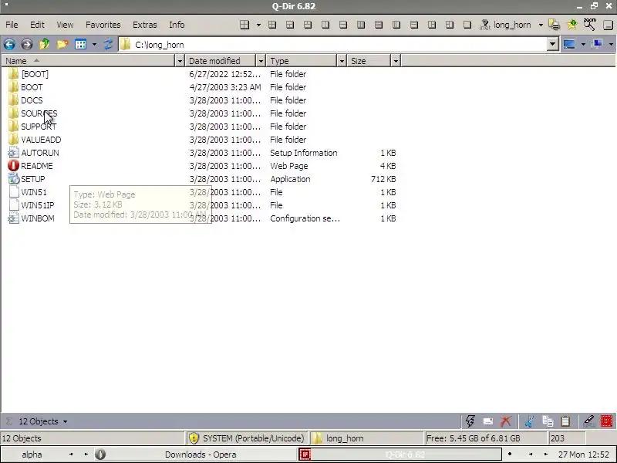The image size is (617, 463).
Task: Open the Favorites menu
Action: (103, 25)
